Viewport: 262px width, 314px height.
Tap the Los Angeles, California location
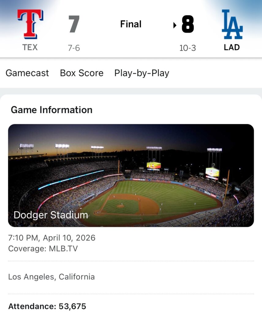click(x=51, y=277)
